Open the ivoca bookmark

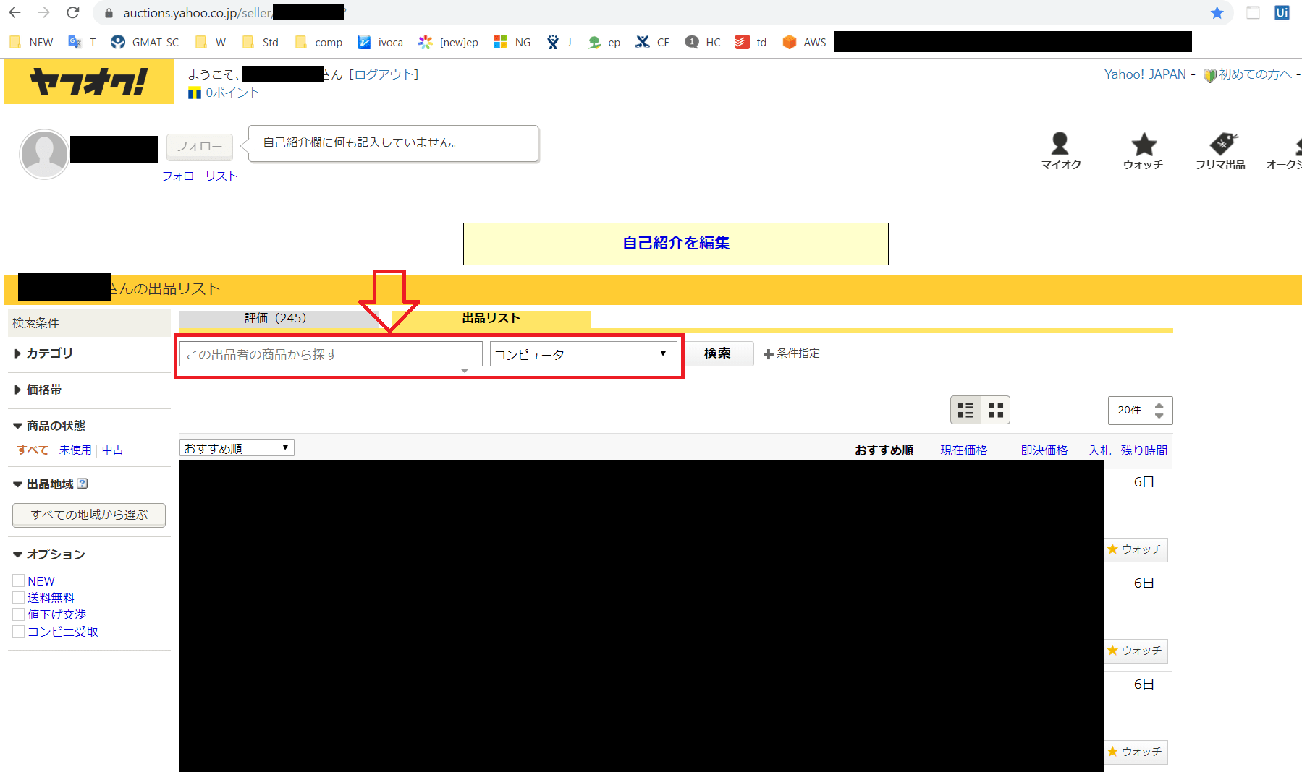point(380,42)
